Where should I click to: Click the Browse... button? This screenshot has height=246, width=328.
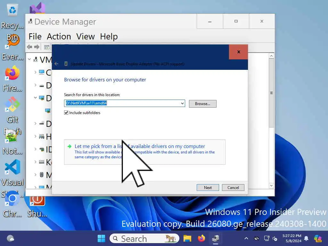[202, 104]
